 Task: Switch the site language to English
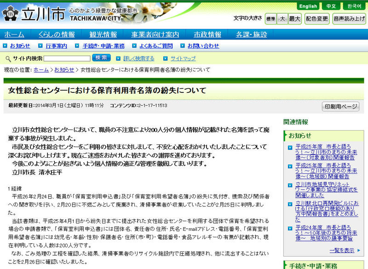pos(308,6)
